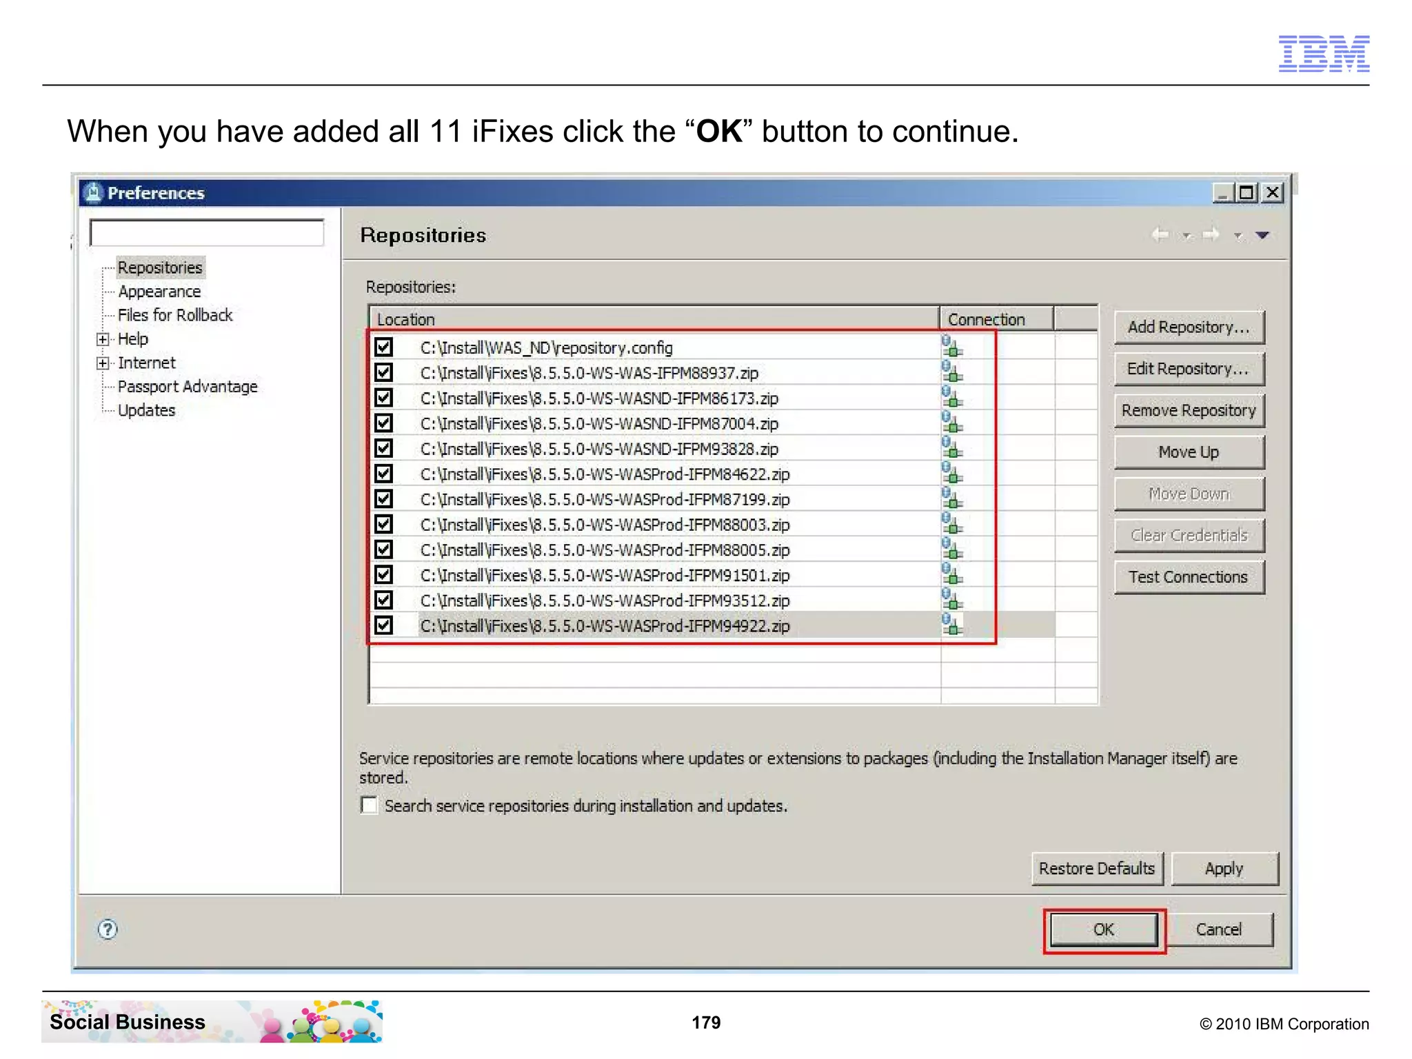1412x1059 pixels.
Task: Uncheck the WASProd-IFPM93512.zip checkbox
Action: tap(383, 600)
